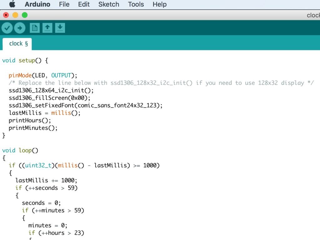Click the 'if ((uint32_t)(millis()' condition line
The width and height of the screenshot is (320, 240).
point(84,166)
